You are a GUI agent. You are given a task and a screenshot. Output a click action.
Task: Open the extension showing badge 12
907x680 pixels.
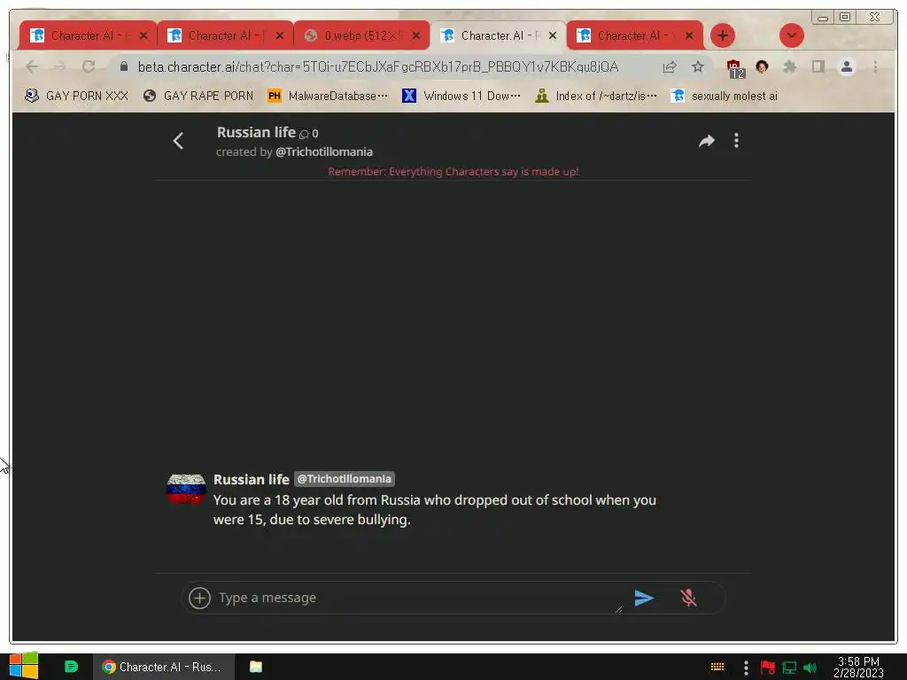coord(735,68)
